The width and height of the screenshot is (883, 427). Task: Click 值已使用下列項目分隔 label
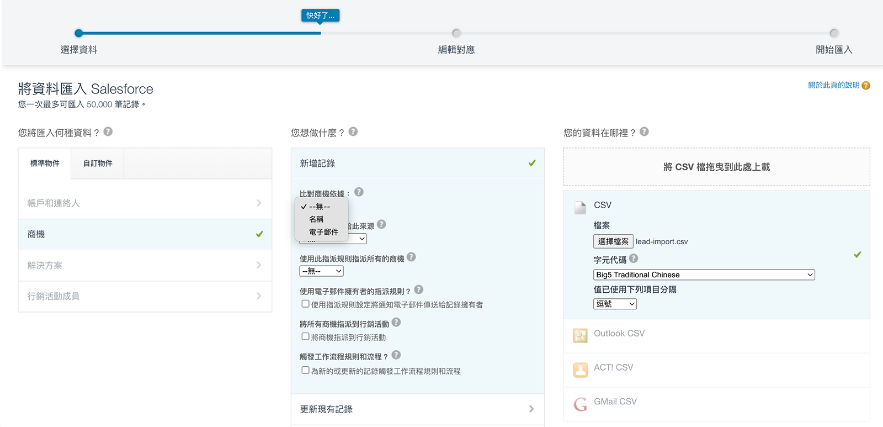pyautogui.click(x=635, y=289)
